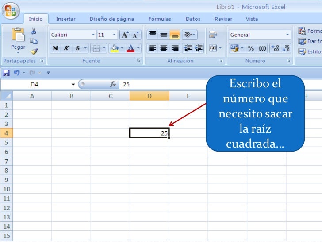Open the Office button menu
This screenshot has width=322, height=242.
pyautogui.click(x=11, y=11)
